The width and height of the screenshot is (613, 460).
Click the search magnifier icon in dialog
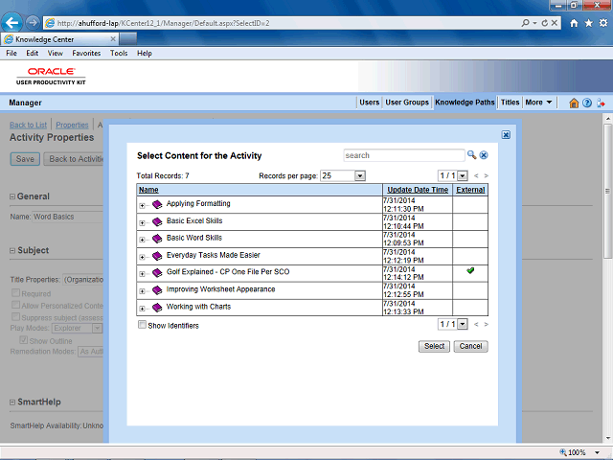[471, 155]
